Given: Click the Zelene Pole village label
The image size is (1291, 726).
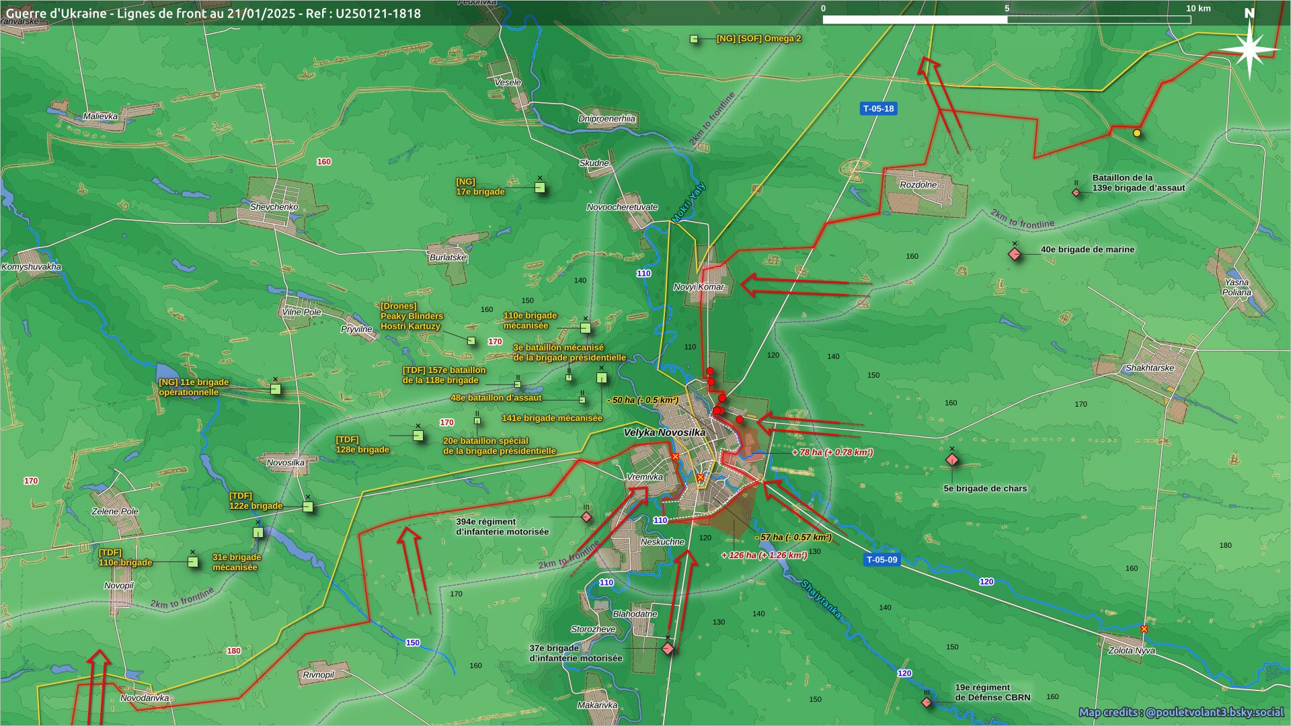Looking at the screenshot, I should (x=115, y=512).
